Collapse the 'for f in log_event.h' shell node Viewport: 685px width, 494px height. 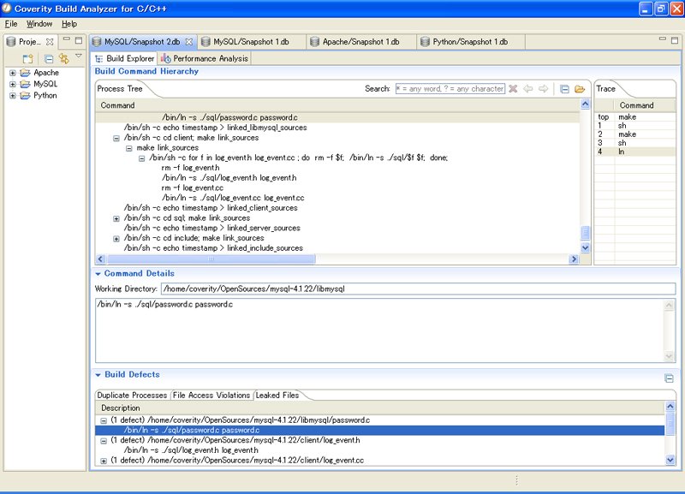click(141, 158)
